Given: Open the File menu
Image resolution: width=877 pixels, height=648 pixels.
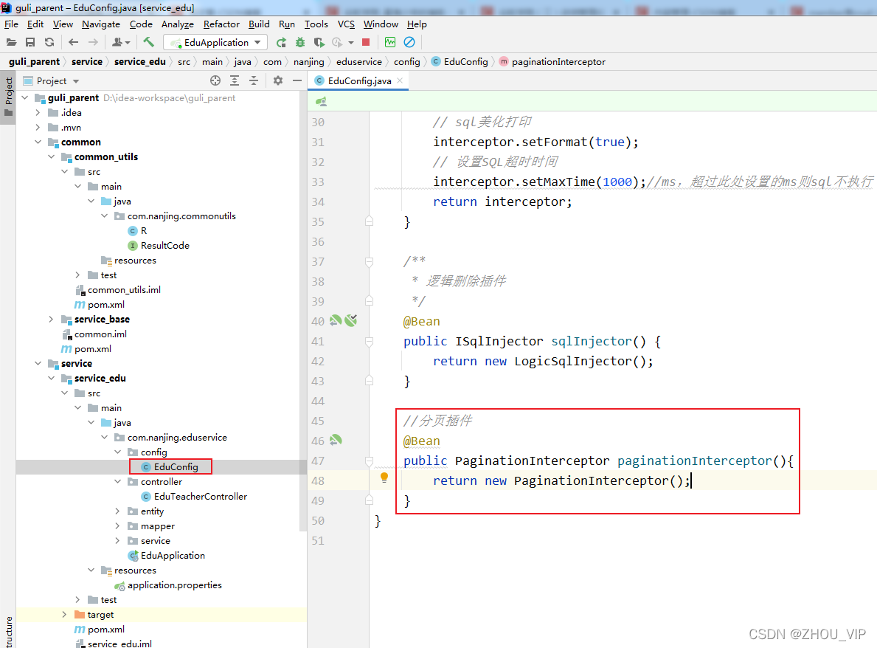Looking at the screenshot, I should (11, 24).
